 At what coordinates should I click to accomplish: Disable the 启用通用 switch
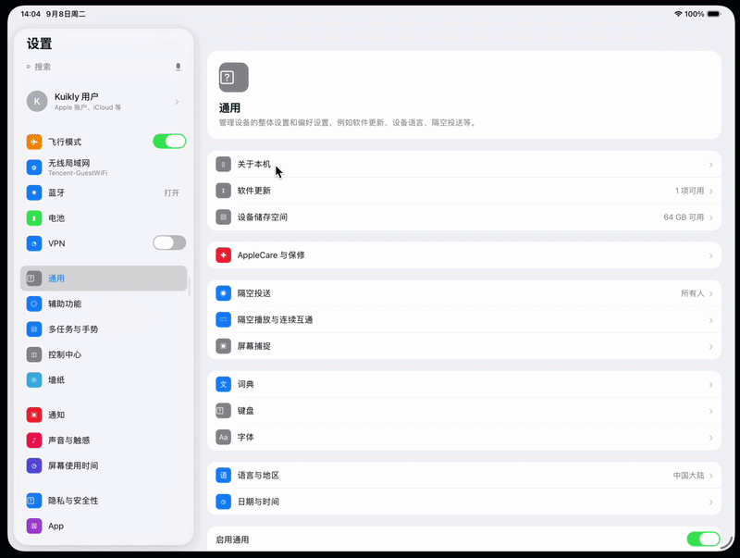click(703, 539)
